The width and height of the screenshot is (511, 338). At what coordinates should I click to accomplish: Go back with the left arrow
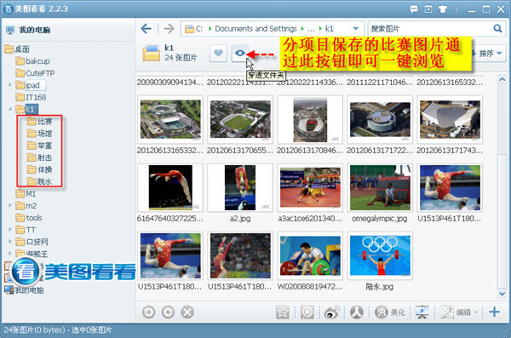[146, 29]
